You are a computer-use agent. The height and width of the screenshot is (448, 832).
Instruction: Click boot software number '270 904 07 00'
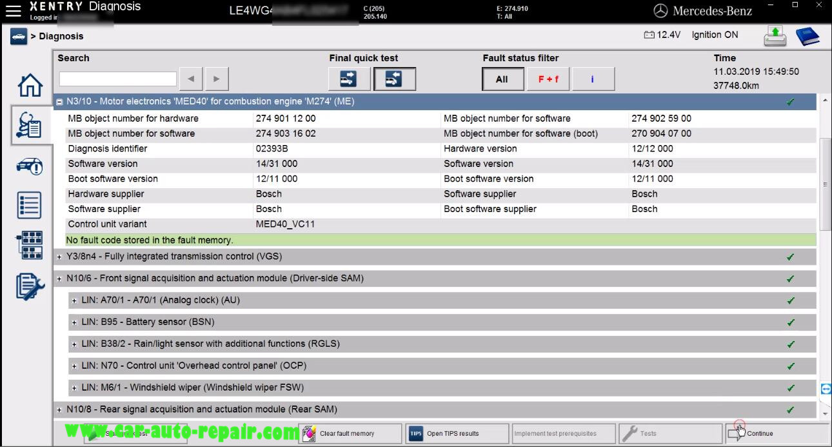click(661, 133)
